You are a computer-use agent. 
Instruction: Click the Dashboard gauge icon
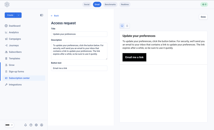(6, 26)
